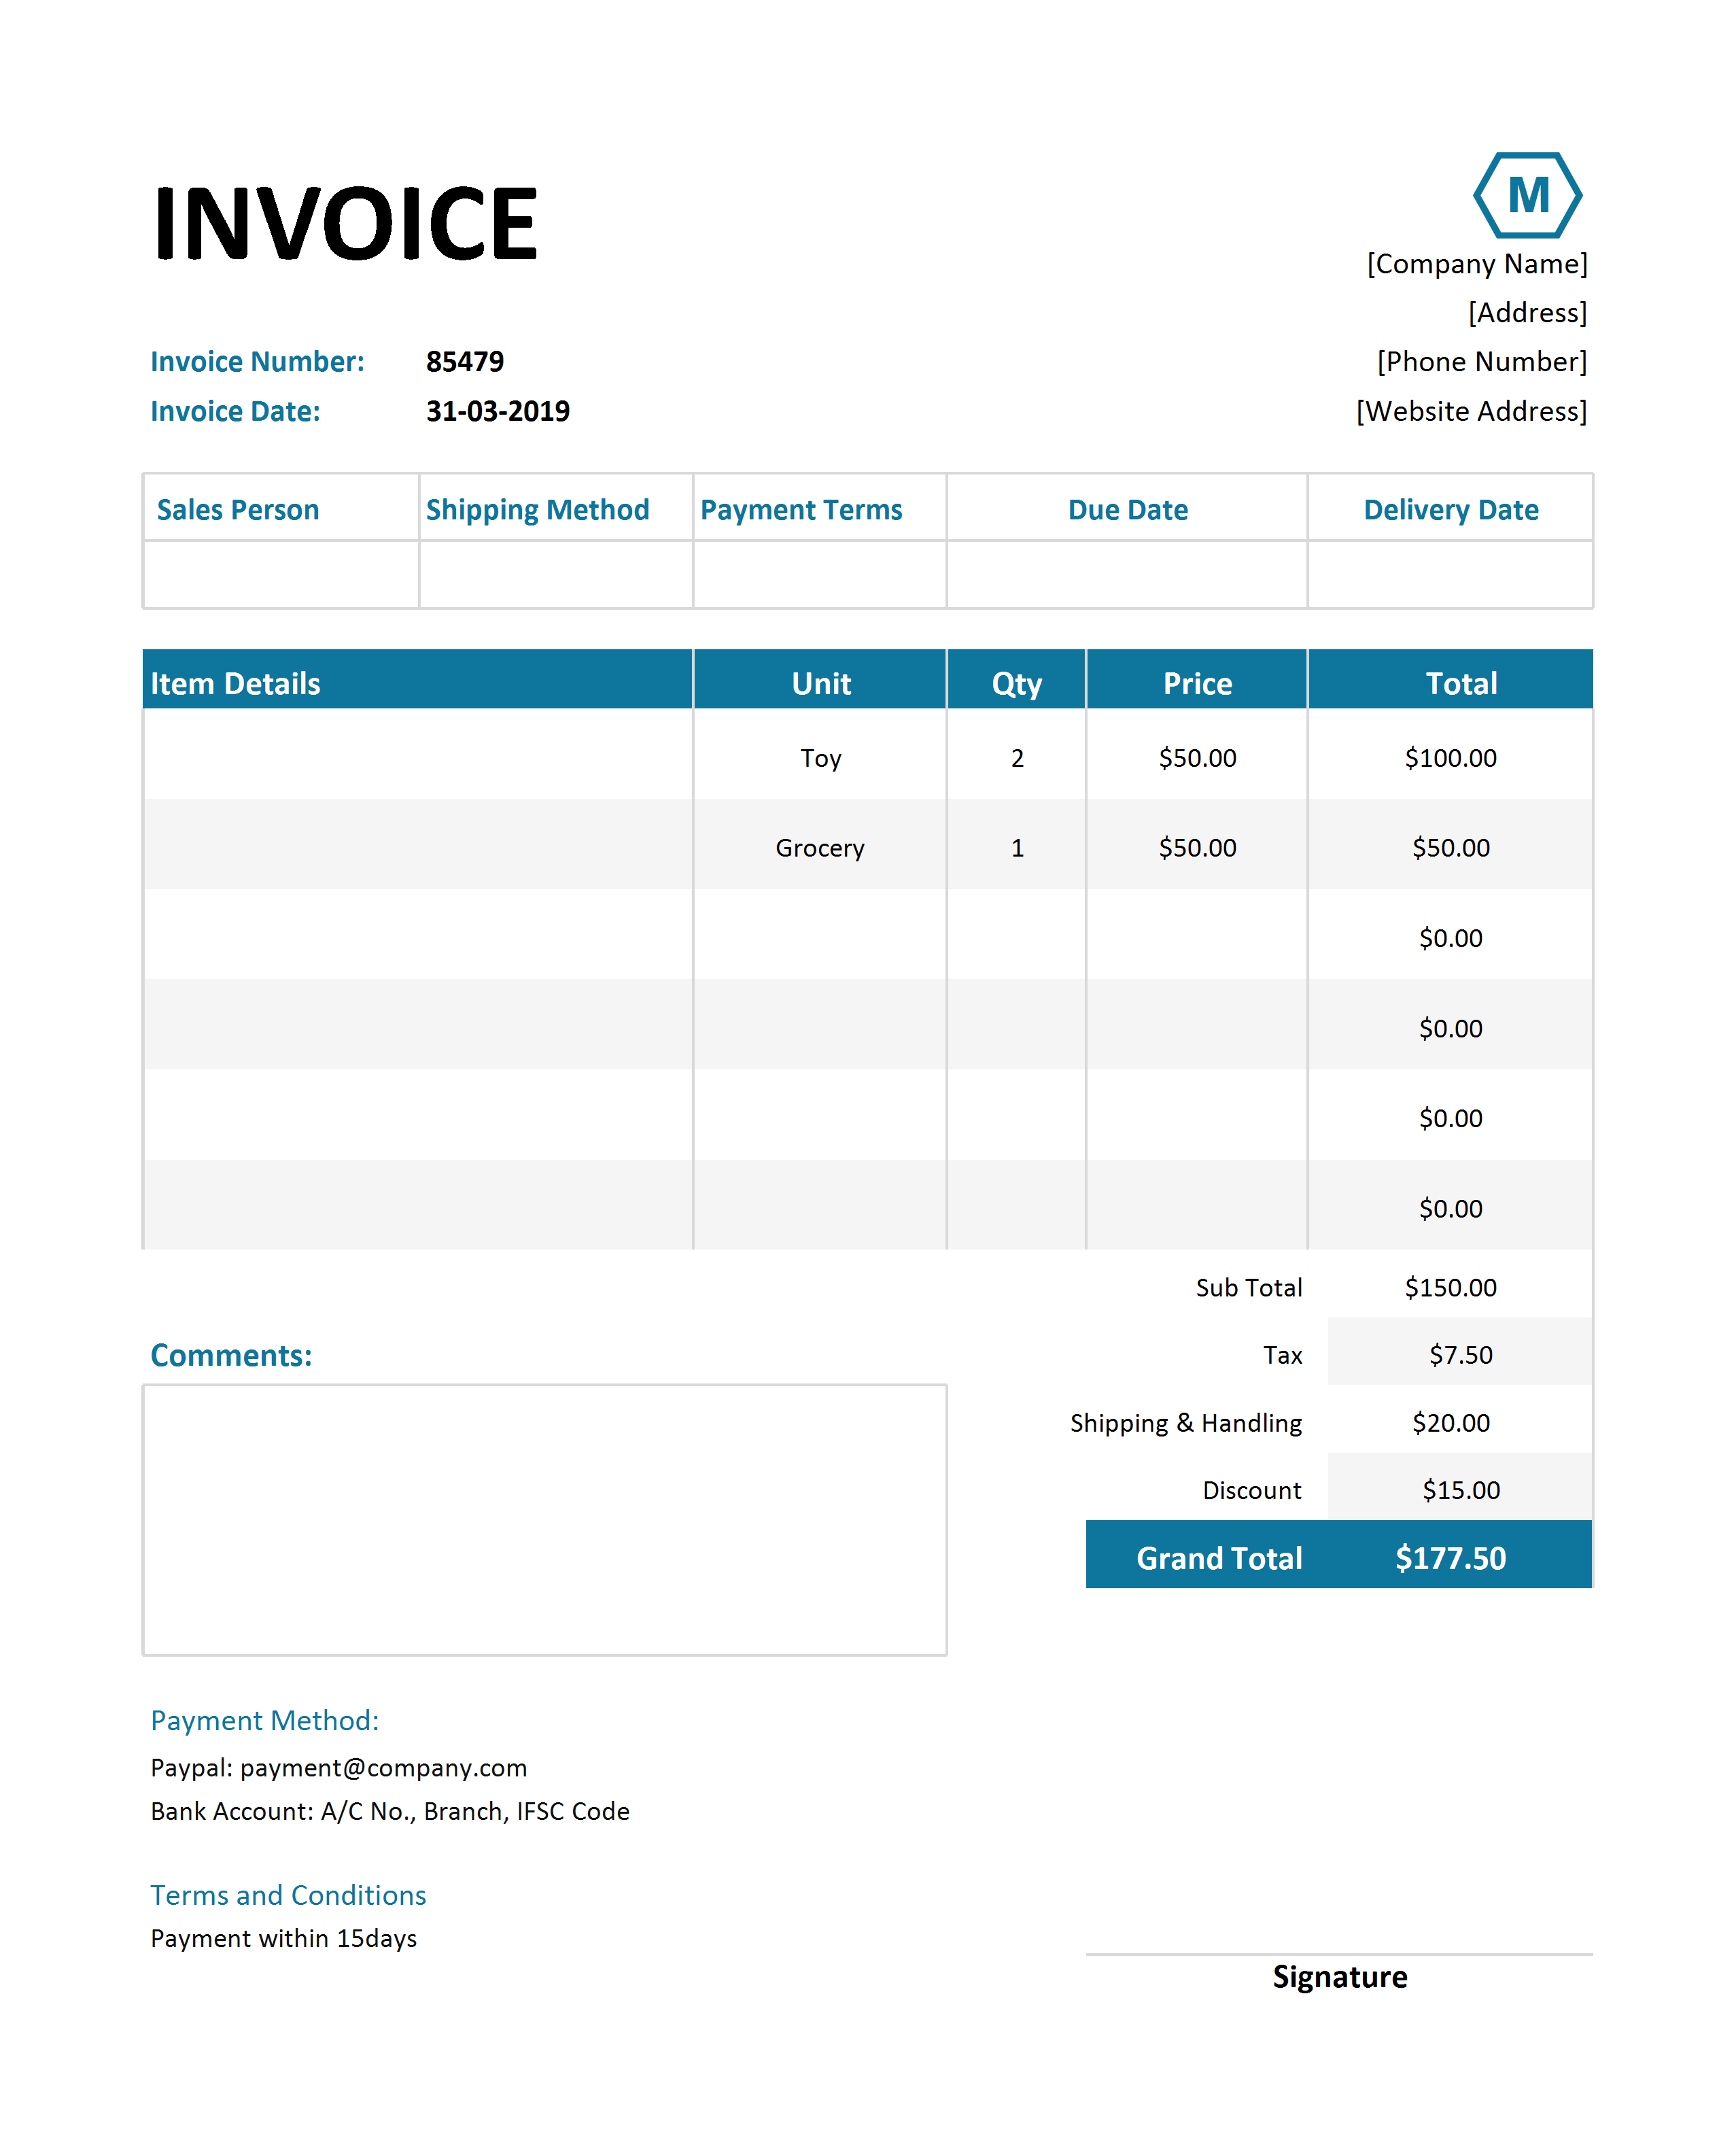Click the Sub Total label
Viewport: 1736px width, 2151px height.
[x=1249, y=1288]
